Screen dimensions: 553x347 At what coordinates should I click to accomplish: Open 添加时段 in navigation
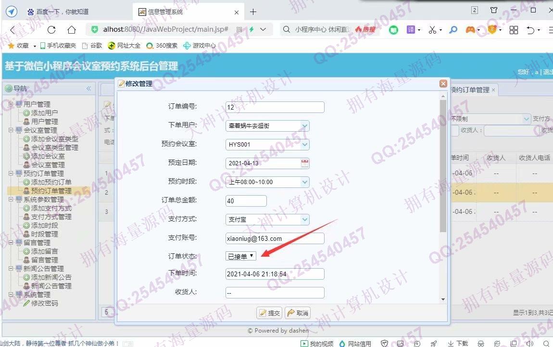[x=40, y=225]
